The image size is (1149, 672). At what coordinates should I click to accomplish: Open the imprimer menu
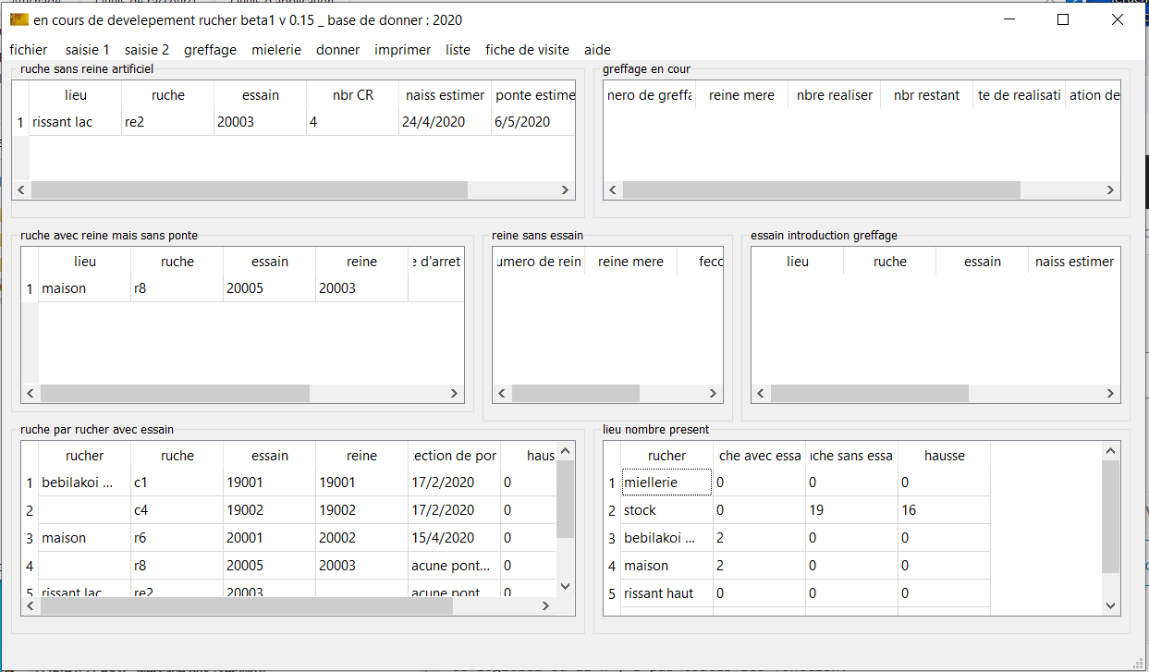[402, 50]
